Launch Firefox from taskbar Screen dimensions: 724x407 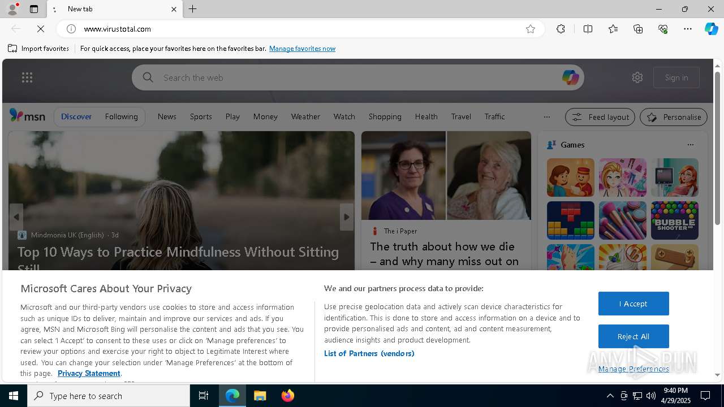tap(288, 396)
